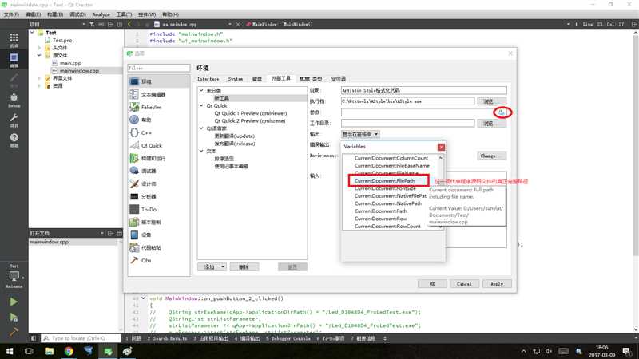This screenshot has width=639, height=359.
Task: Open Welcome mode in left sidebar
Action: click(14, 40)
